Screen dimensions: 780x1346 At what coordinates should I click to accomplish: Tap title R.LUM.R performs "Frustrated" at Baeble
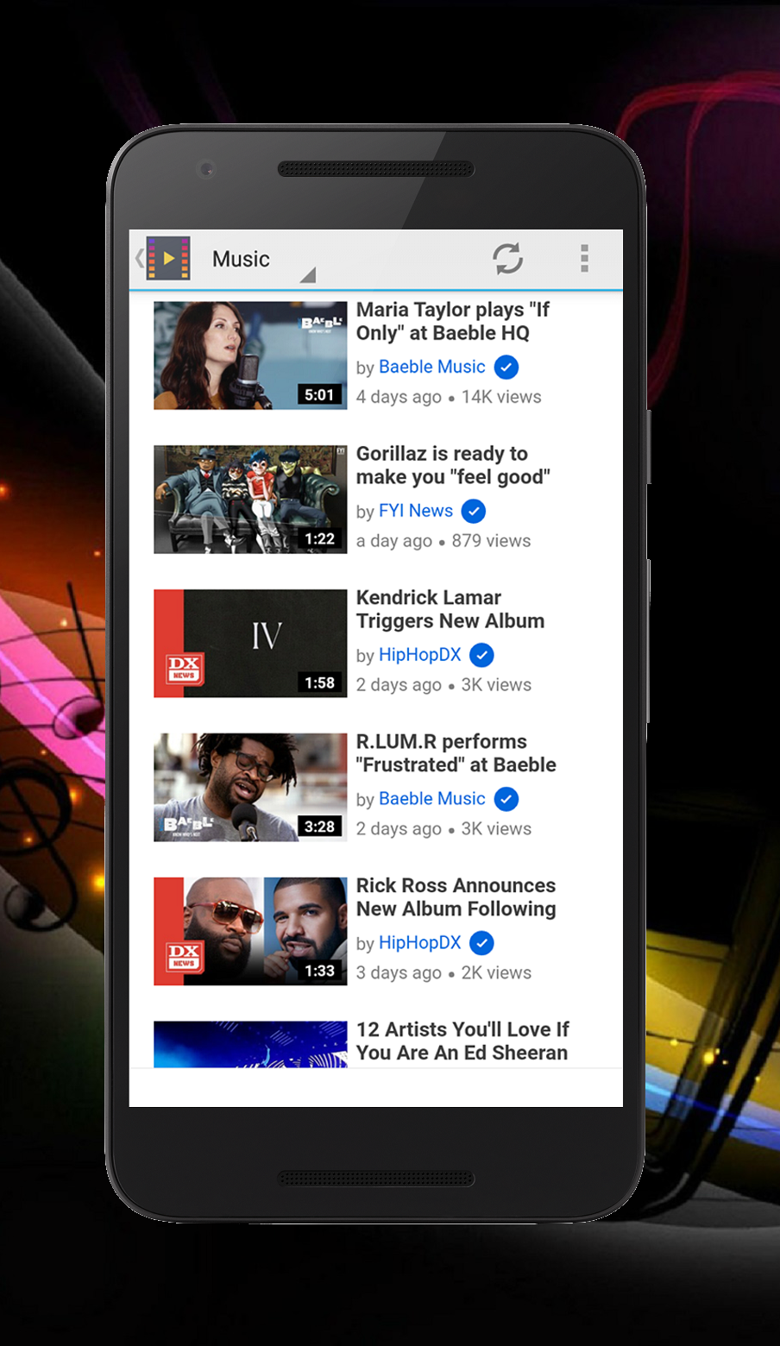456,753
